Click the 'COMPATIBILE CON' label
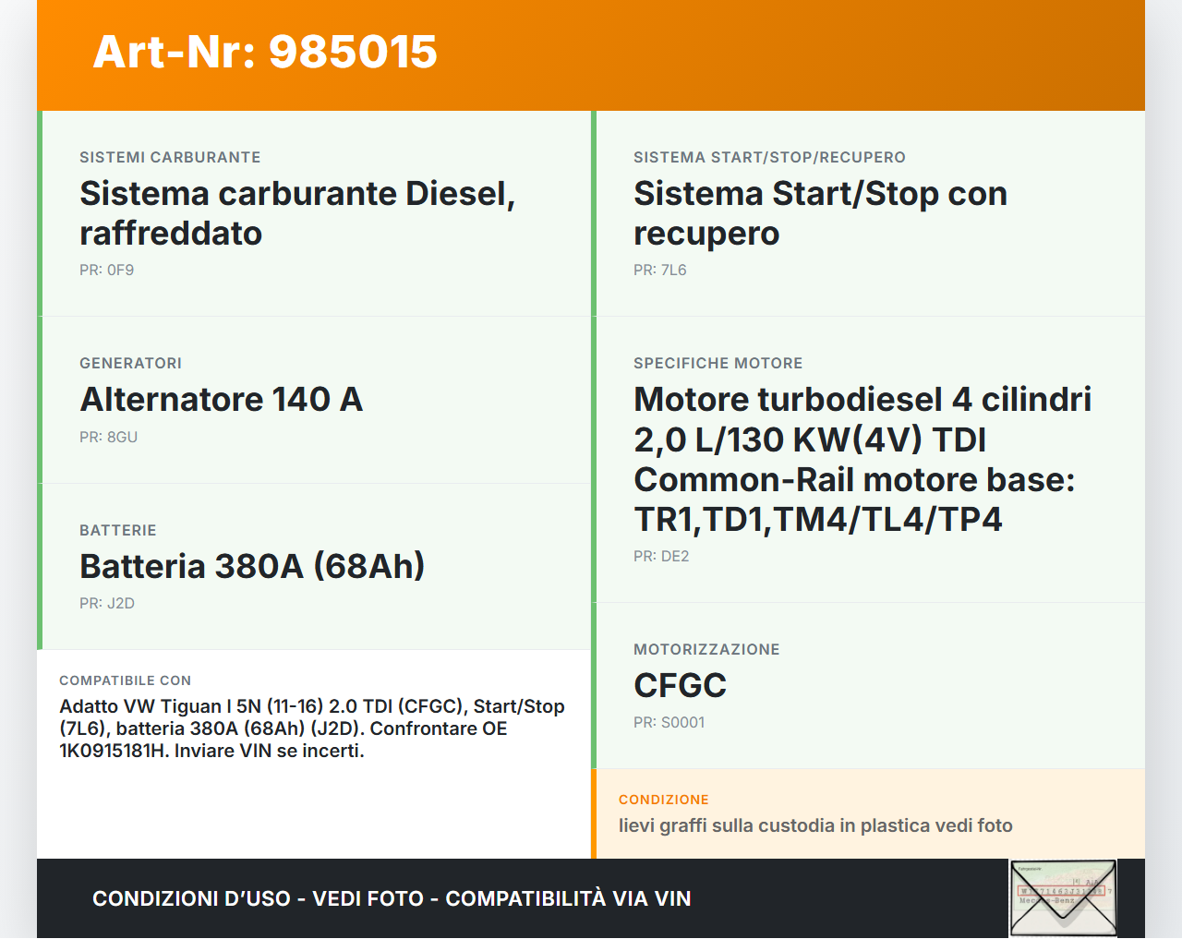Viewport: 1182px width, 939px height. point(126,680)
